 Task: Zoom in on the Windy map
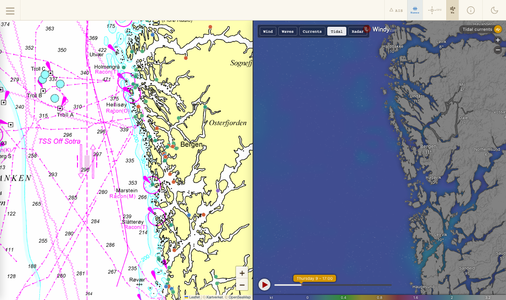pos(498,40)
